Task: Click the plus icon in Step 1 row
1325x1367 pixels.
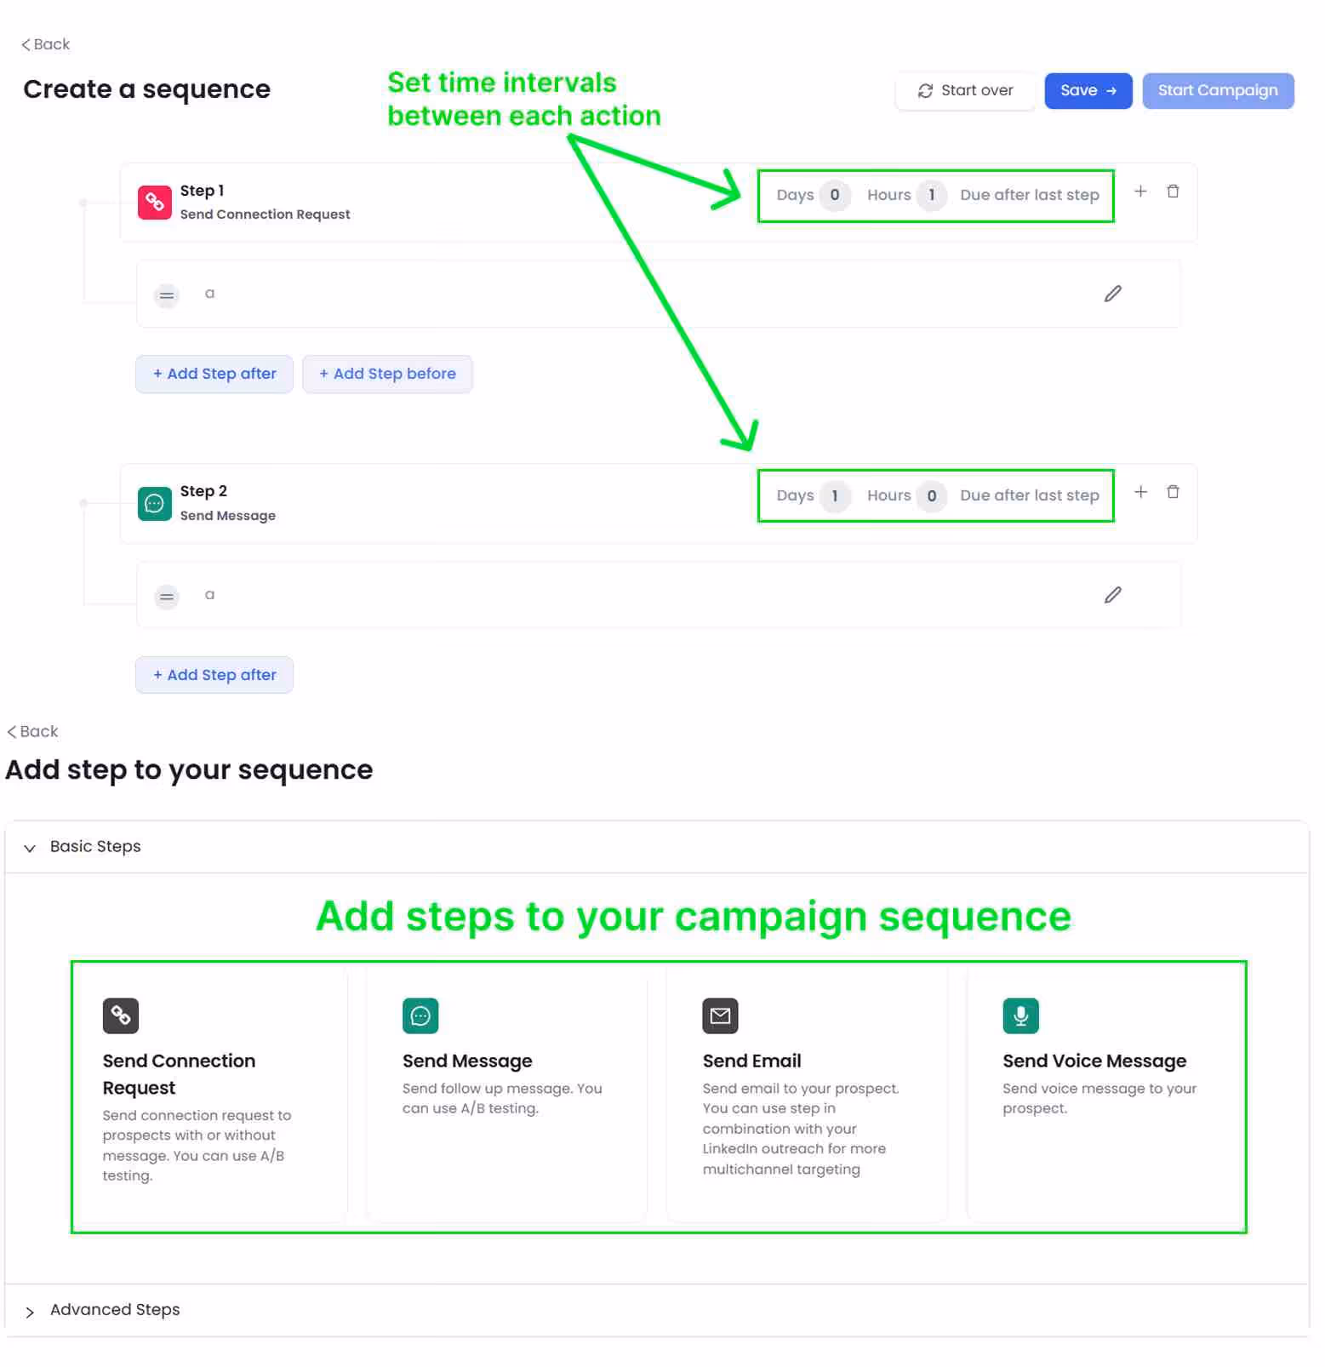Action: pos(1140,192)
